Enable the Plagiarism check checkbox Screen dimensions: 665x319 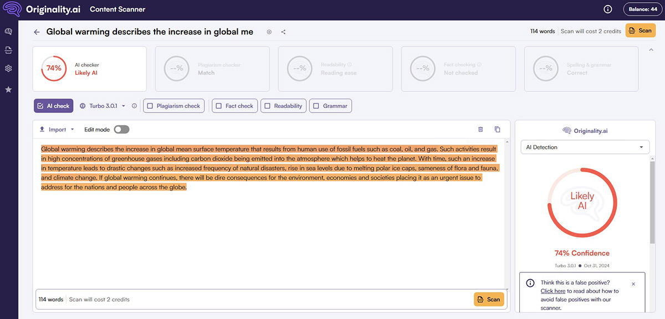pos(150,106)
